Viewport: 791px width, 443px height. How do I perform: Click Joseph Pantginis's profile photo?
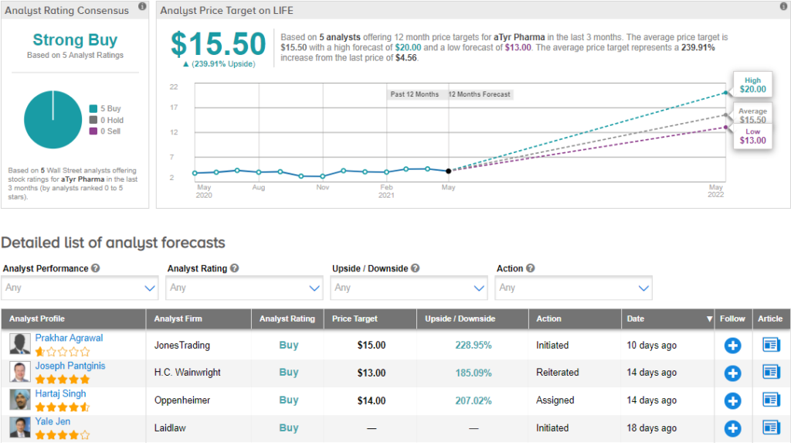[x=19, y=373]
